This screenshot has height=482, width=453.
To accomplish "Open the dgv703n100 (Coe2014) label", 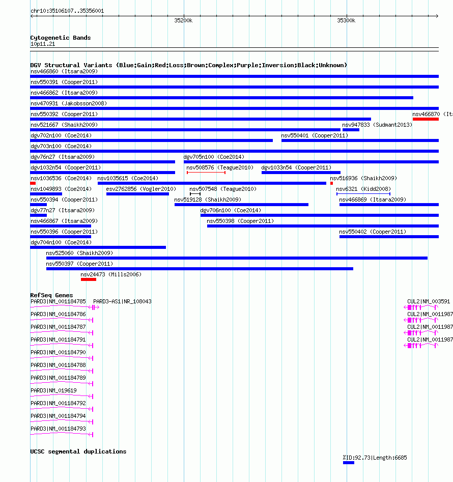I will tap(61, 146).
